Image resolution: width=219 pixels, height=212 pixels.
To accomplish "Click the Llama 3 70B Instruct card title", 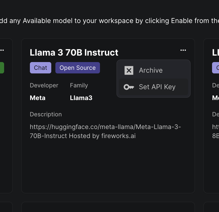I will (x=74, y=52).
